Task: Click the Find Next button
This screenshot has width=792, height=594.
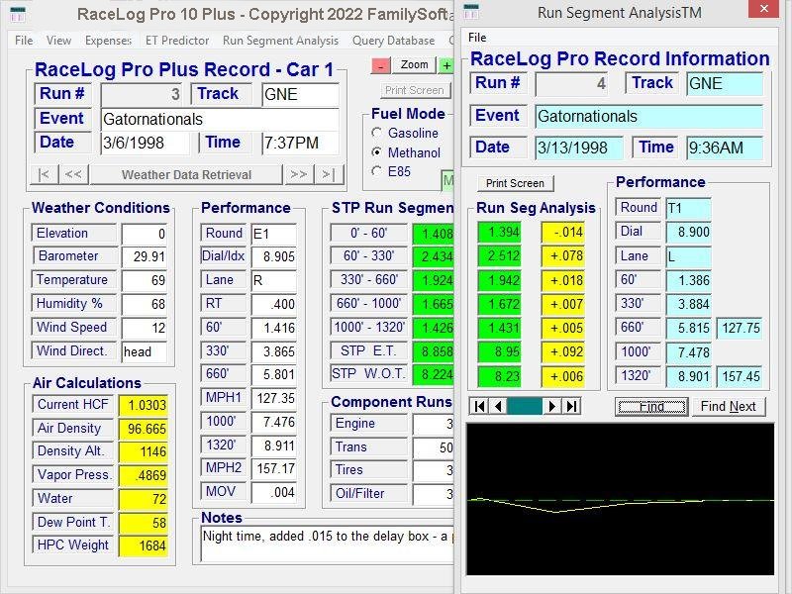Action: 728,406
